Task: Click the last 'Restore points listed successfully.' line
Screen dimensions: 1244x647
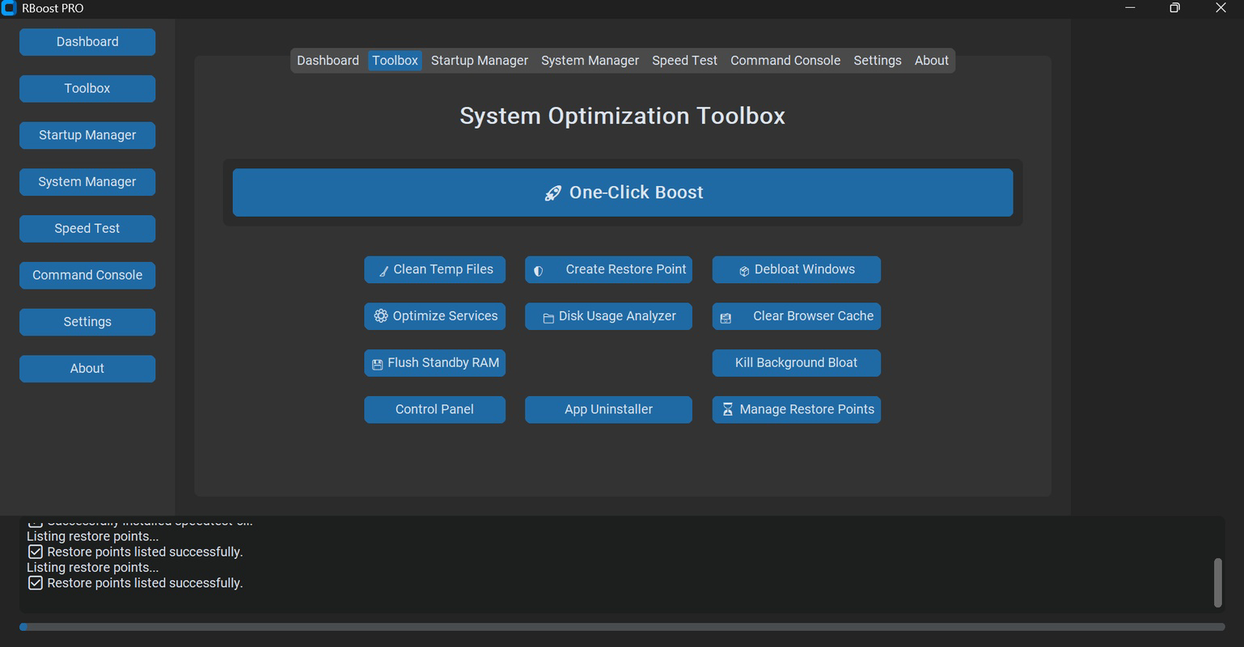Action: point(145,583)
